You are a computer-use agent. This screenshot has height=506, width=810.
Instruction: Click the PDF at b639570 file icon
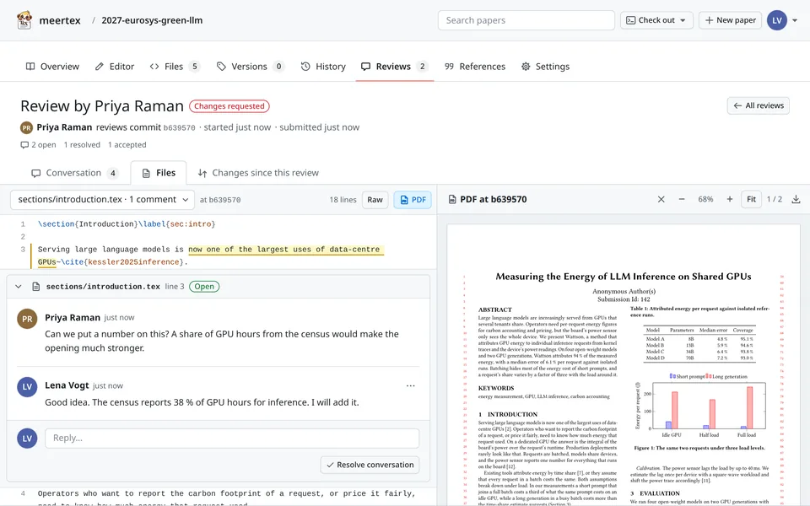coord(452,199)
